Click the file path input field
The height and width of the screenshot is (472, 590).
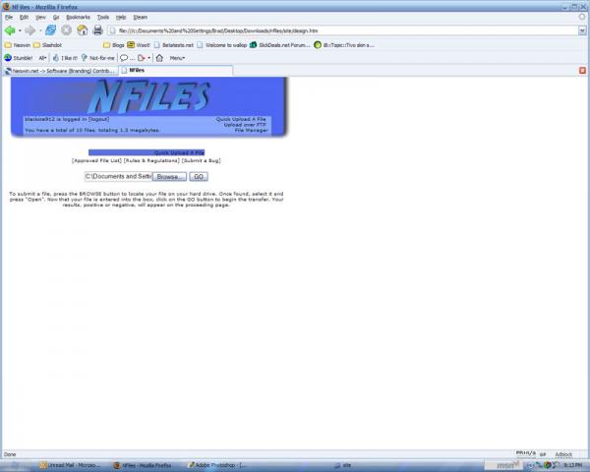pos(118,177)
